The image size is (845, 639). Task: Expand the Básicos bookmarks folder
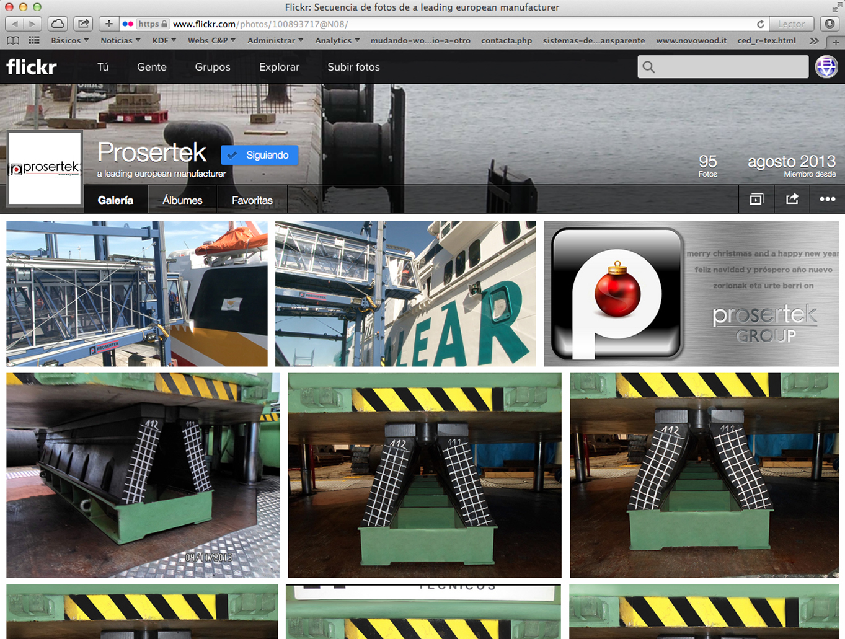pyautogui.click(x=69, y=40)
